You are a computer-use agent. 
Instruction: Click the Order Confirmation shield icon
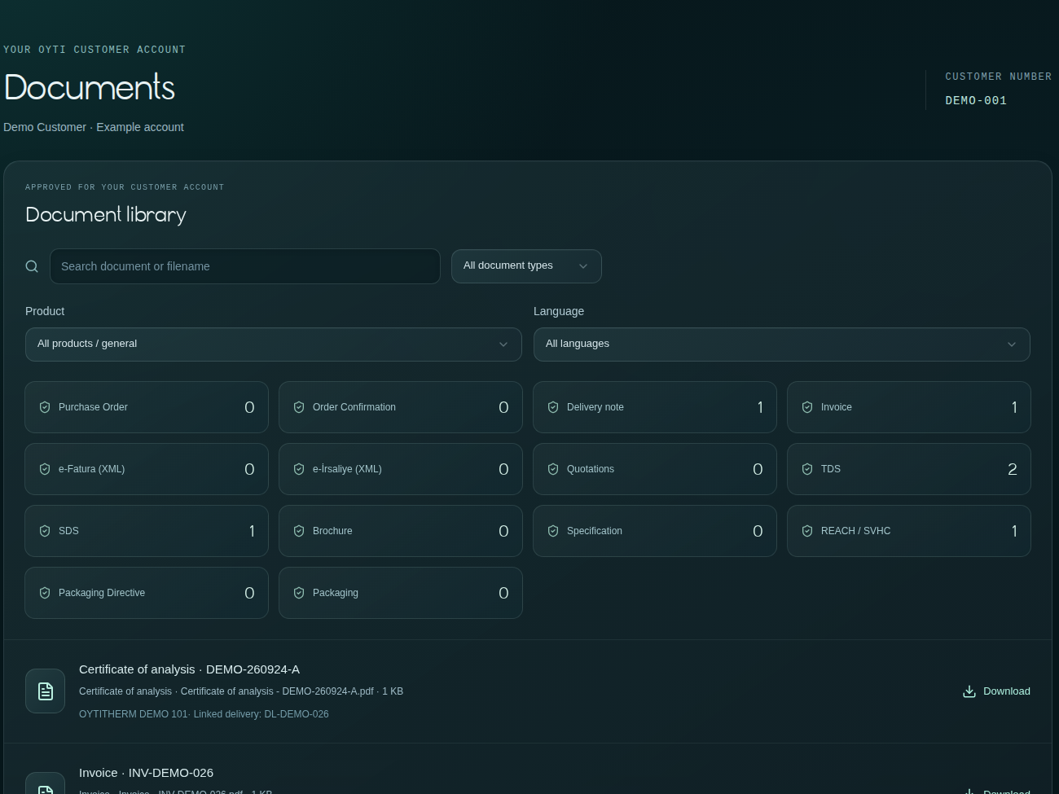pyautogui.click(x=299, y=407)
